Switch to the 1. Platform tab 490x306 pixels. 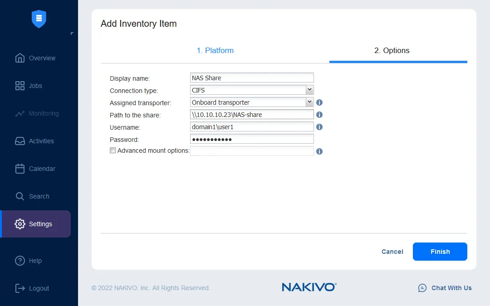click(x=215, y=50)
